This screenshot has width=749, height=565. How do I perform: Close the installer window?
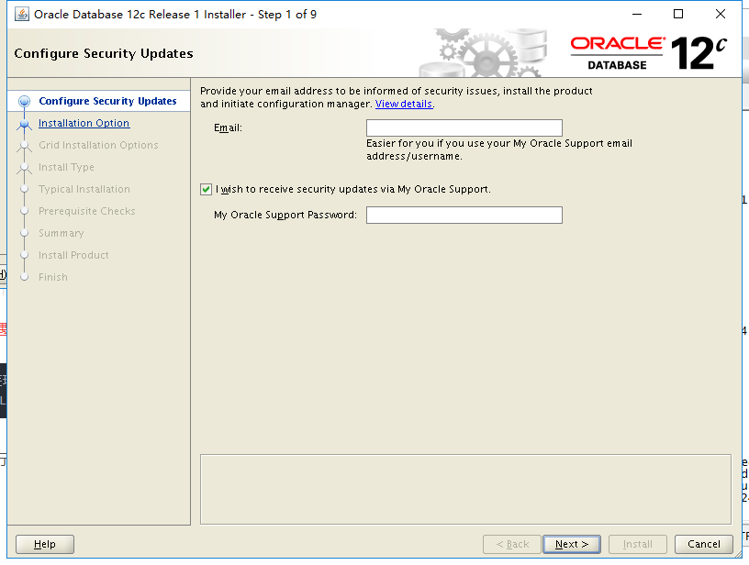[721, 15]
